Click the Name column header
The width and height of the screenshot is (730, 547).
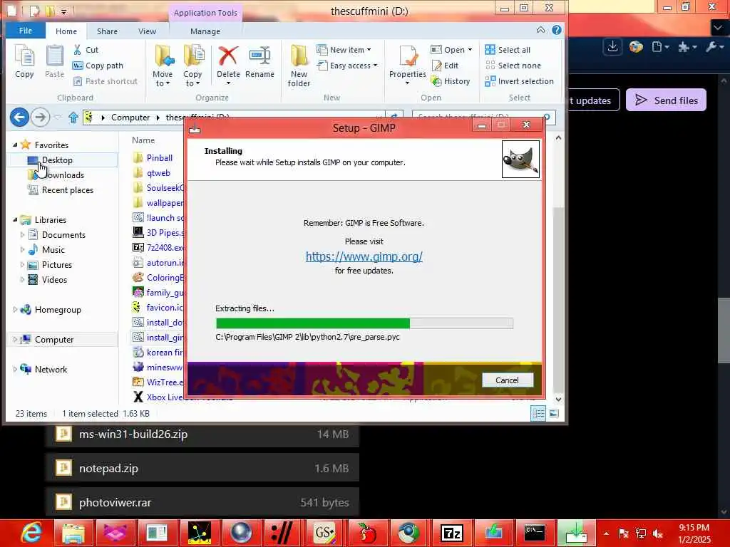click(x=143, y=140)
